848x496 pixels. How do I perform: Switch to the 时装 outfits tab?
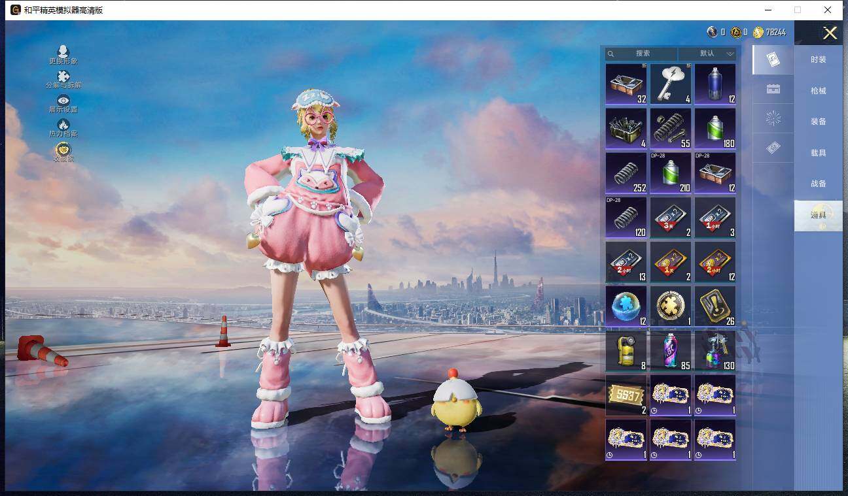pos(819,59)
